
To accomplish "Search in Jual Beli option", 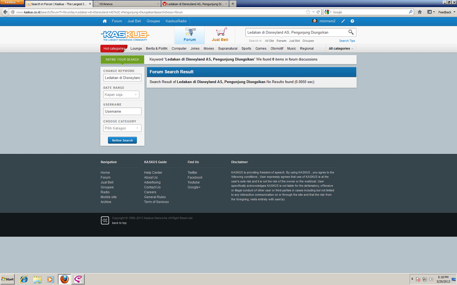I will coord(295,41).
